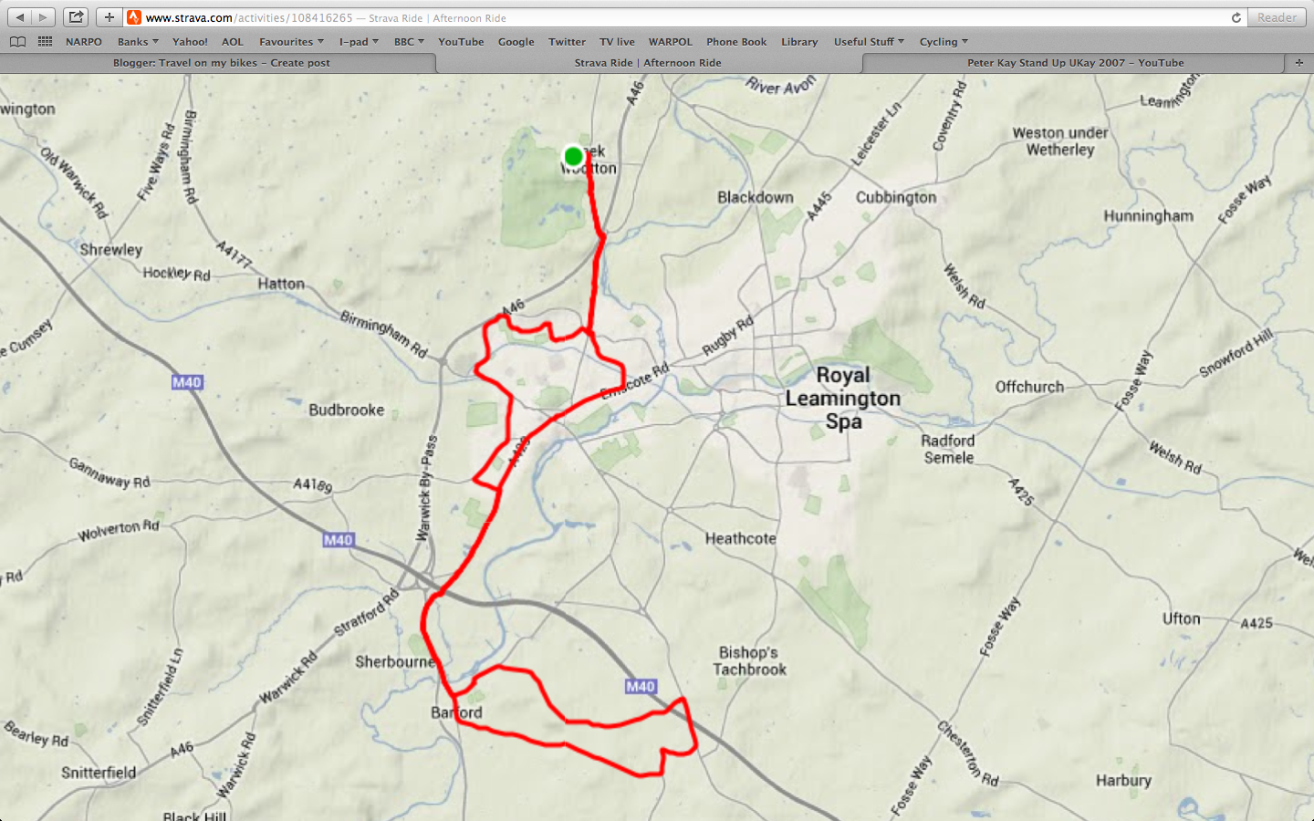Add new tab with plus icon

pos(1298,63)
